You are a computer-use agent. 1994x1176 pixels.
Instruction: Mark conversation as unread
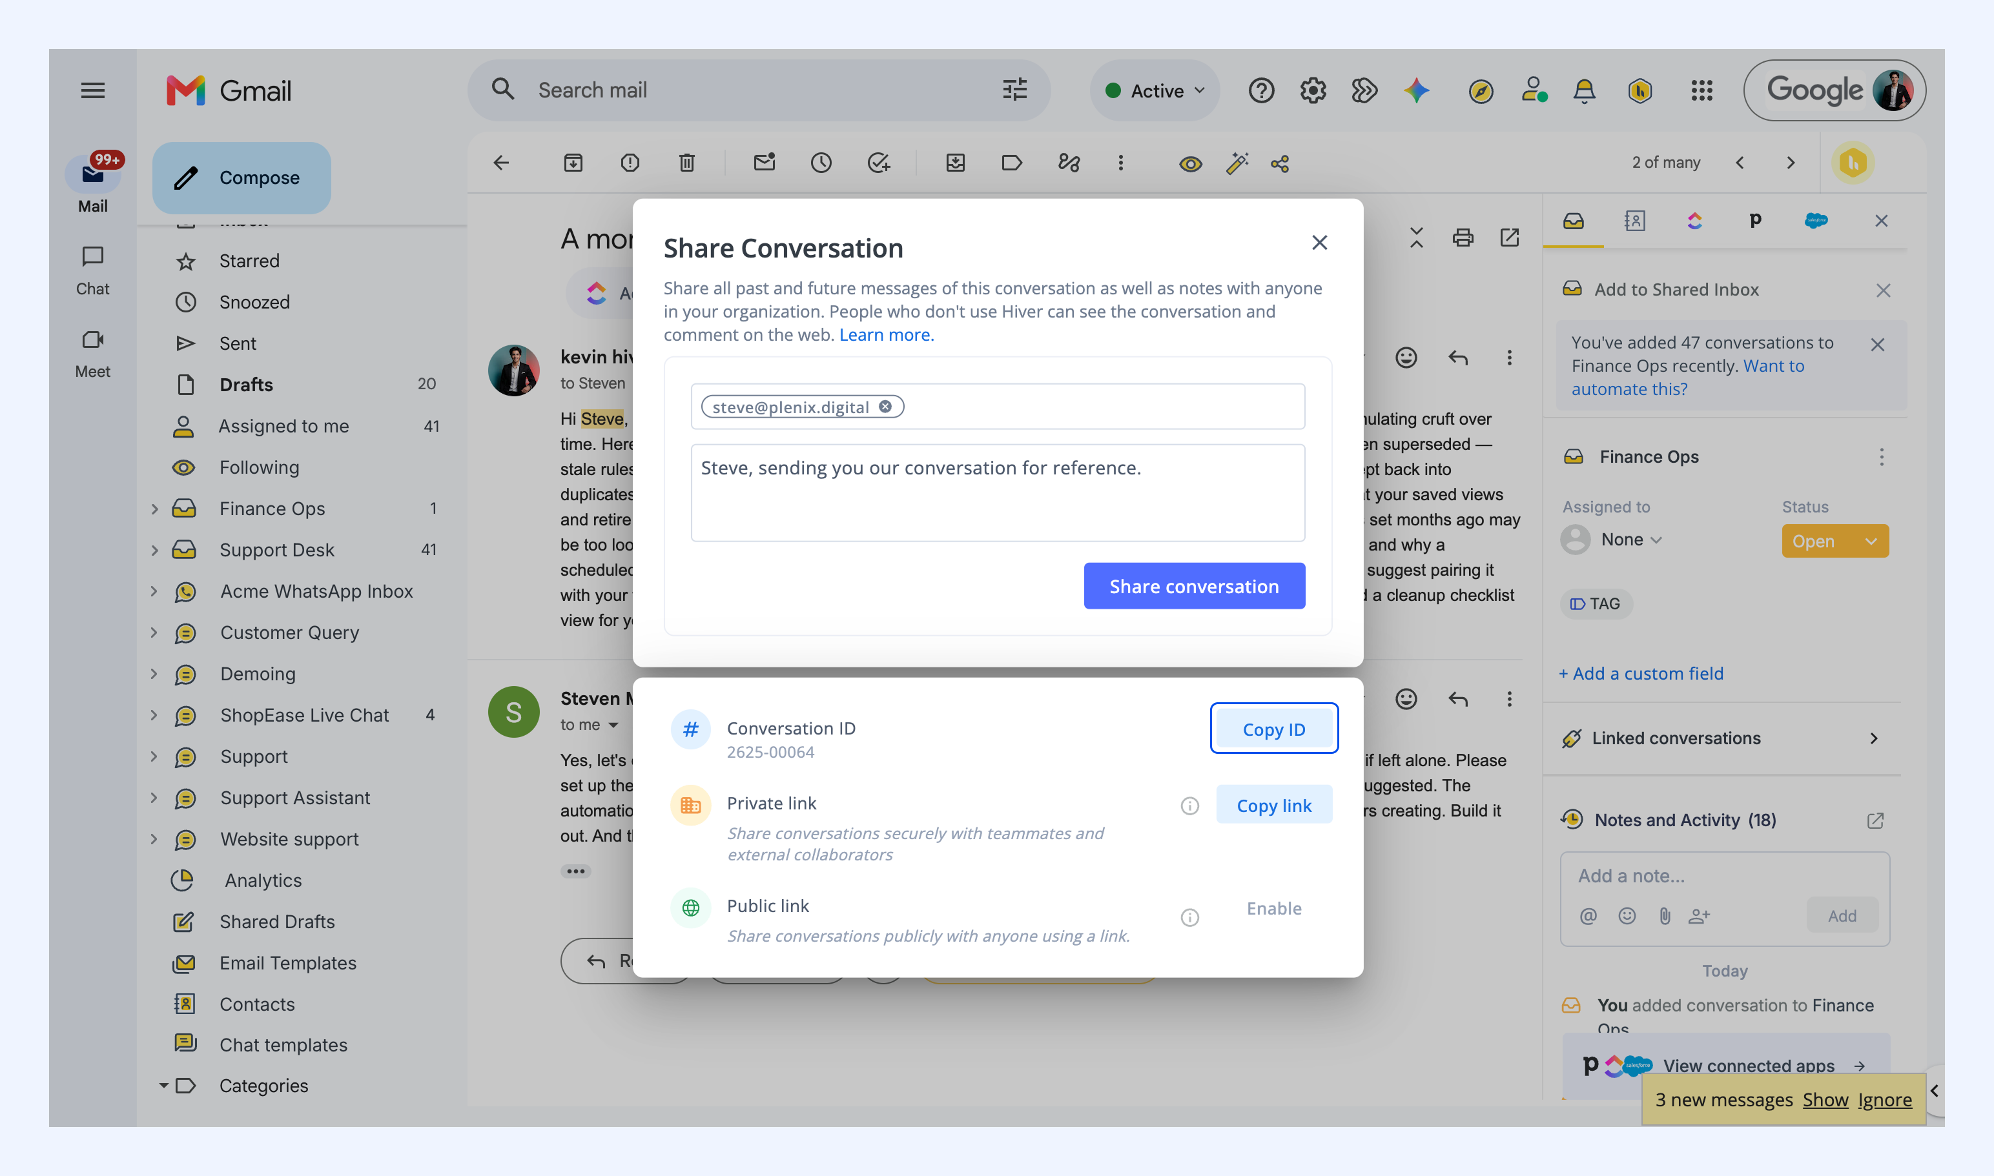click(765, 163)
